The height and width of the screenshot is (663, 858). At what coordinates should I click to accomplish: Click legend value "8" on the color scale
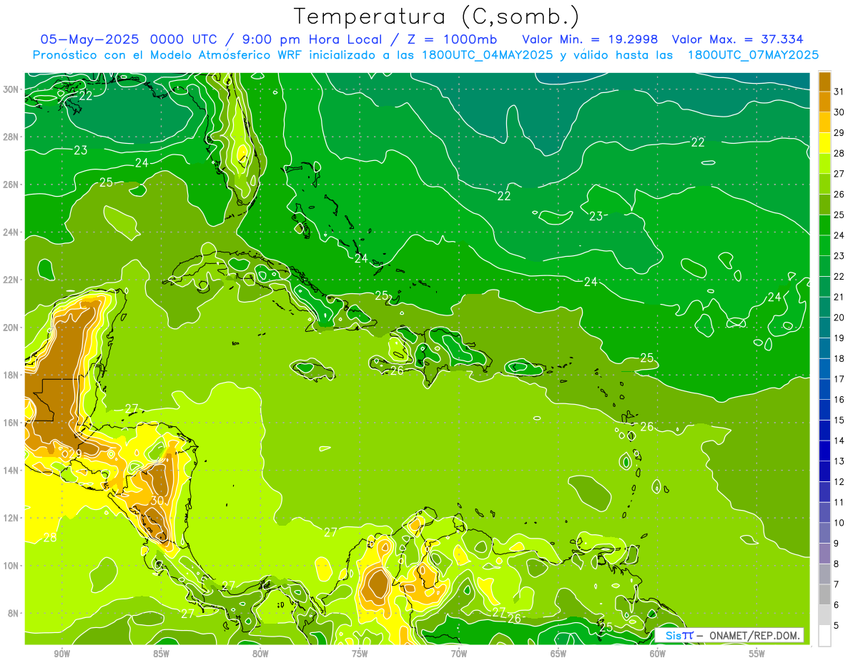tap(837, 564)
